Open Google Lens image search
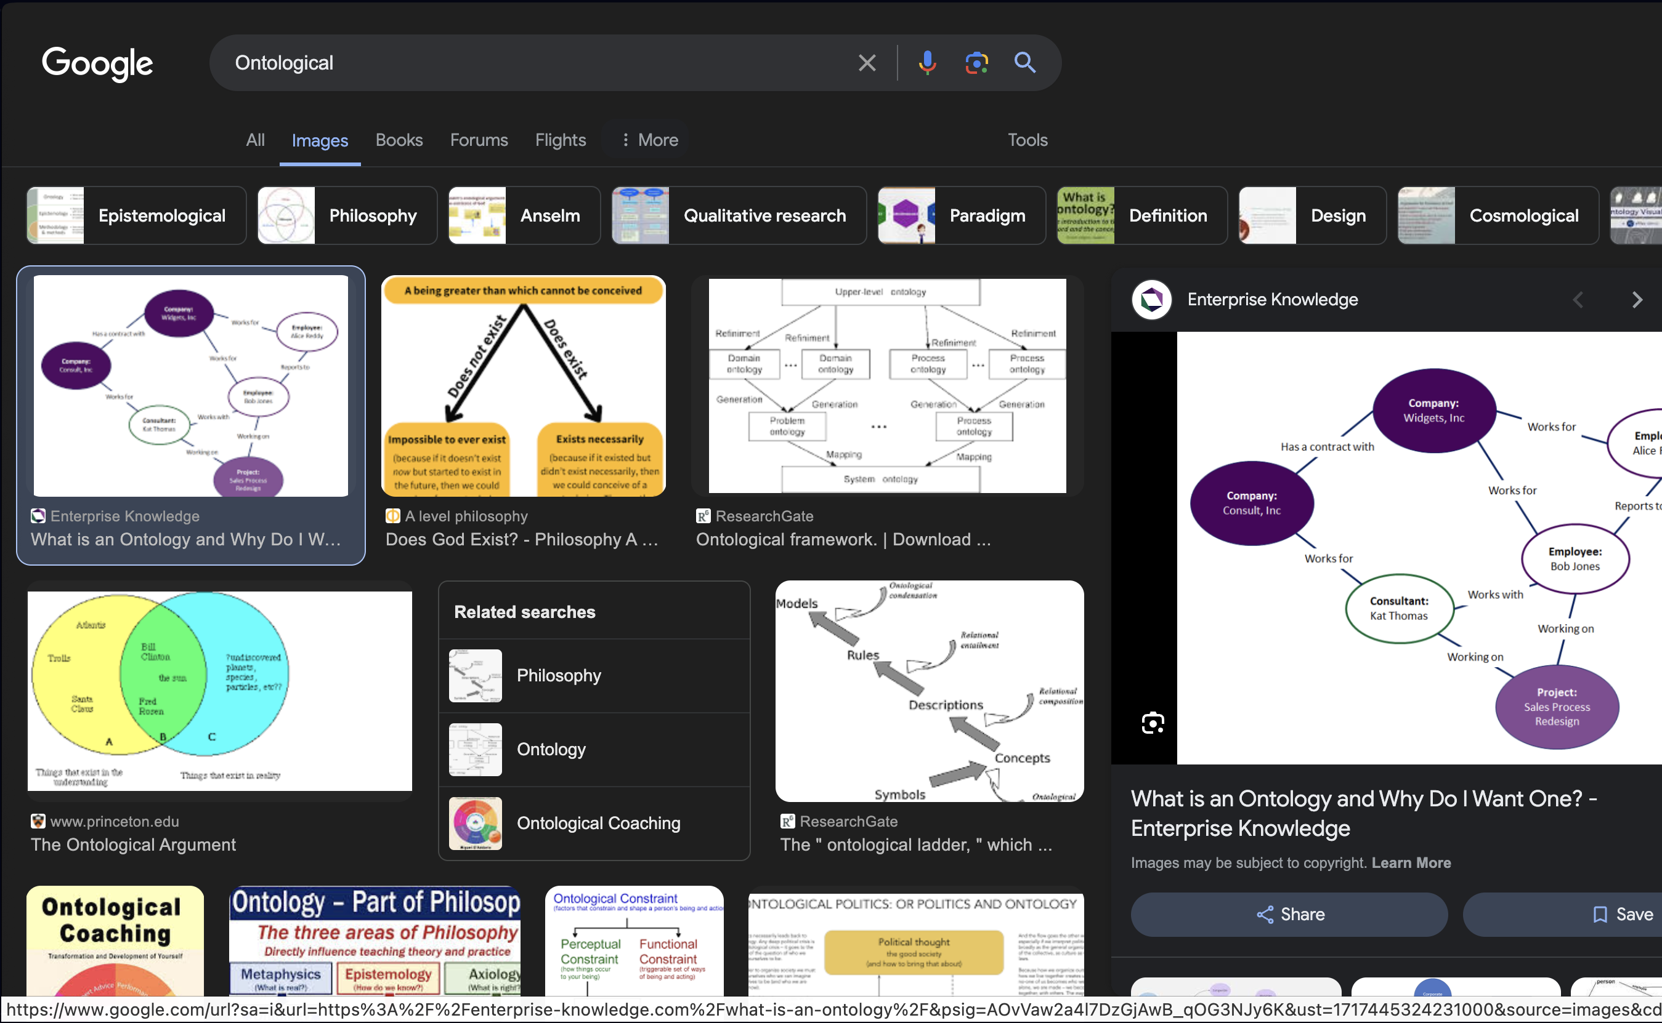This screenshot has height=1023, width=1662. pos(976,63)
